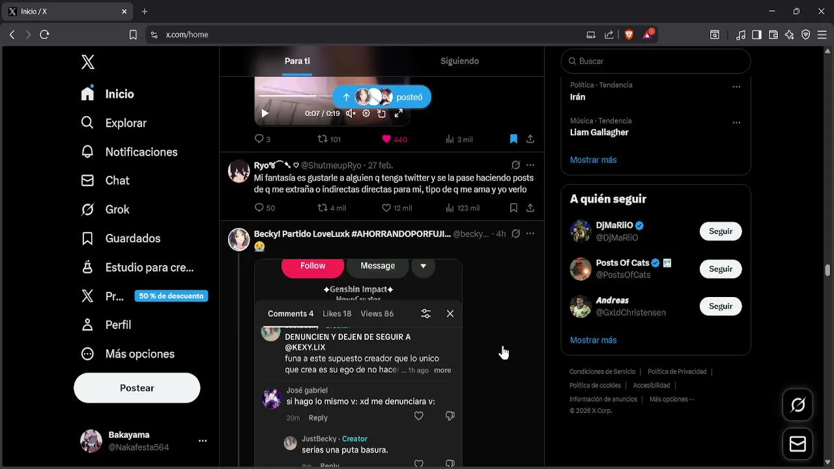Screen dimensions: 834x469
Task: Open Grok explain icon on Ryo post
Action: [x=515, y=165]
